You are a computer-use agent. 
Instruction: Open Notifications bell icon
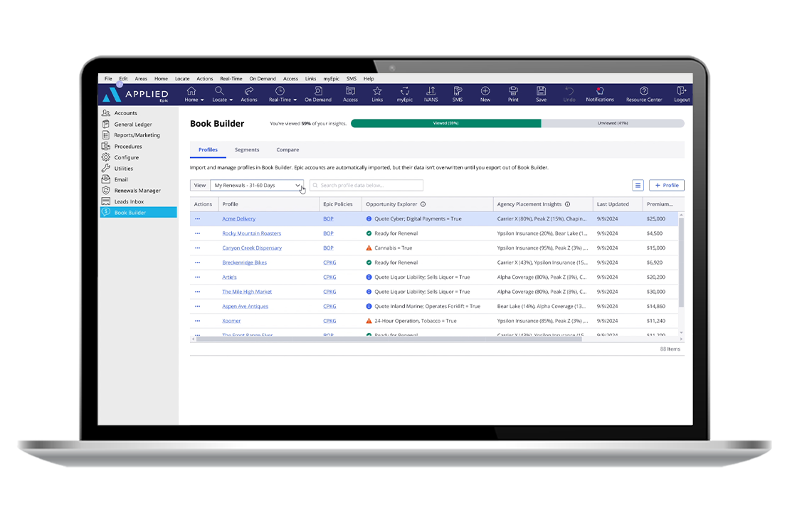[600, 91]
